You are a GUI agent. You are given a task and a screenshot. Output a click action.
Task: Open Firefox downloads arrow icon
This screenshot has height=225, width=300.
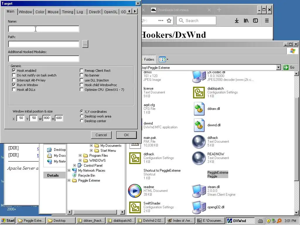coord(237,21)
